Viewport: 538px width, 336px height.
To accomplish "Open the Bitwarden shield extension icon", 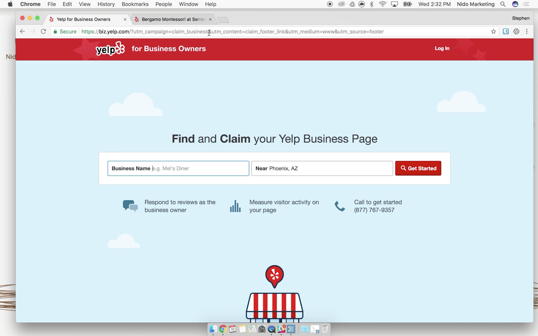I will (x=505, y=32).
